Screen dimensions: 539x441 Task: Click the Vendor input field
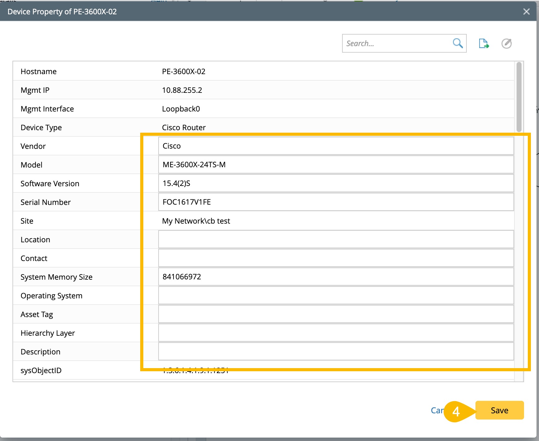point(336,146)
